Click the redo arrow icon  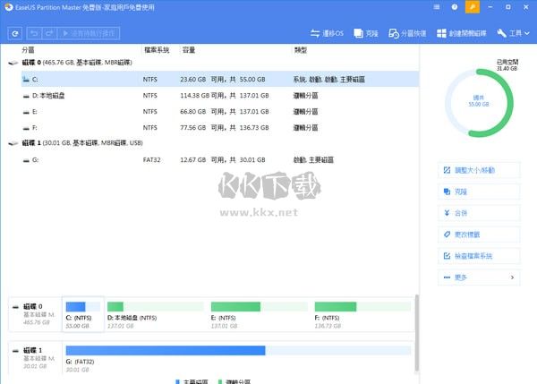point(50,33)
